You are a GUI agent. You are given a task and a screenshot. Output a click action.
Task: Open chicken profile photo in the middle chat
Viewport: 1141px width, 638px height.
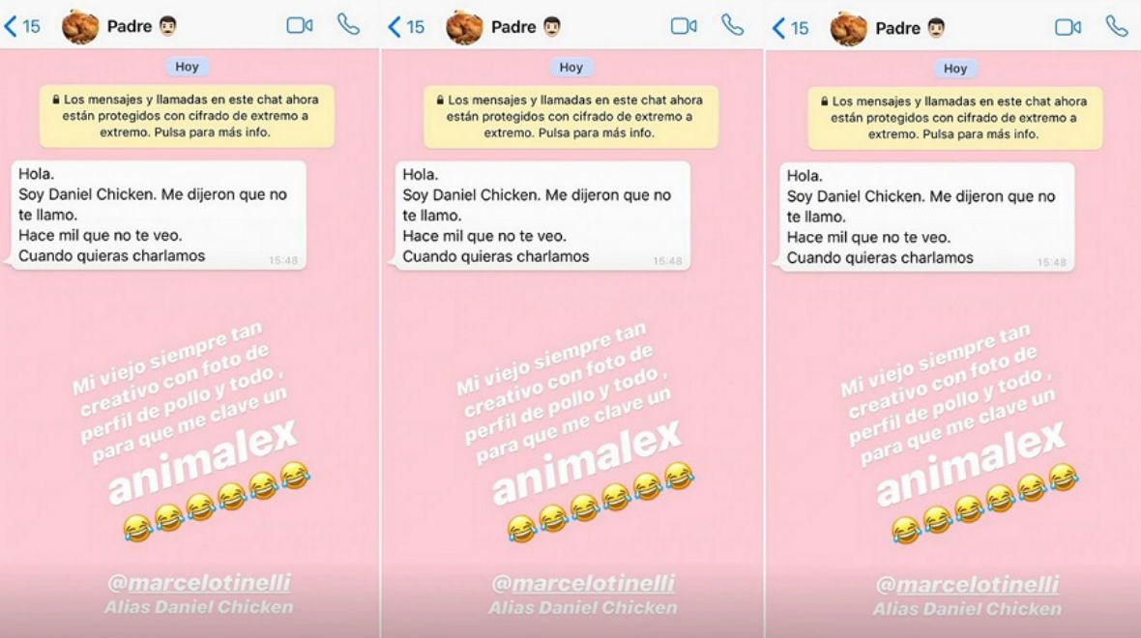click(x=464, y=28)
